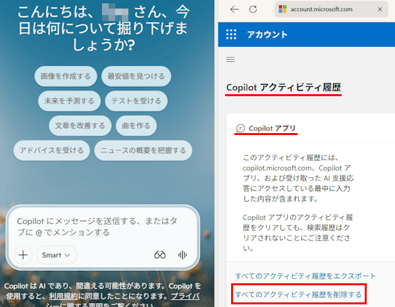Screen dimensions: 395x307
Task: Click the アカウント header title
Action: pos(267,34)
